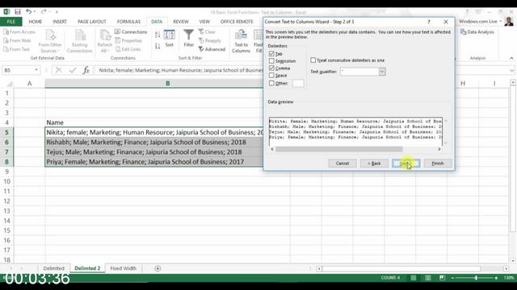Click the Insert Function fx icon
Viewport: 517px width, 290px height.
(86, 70)
